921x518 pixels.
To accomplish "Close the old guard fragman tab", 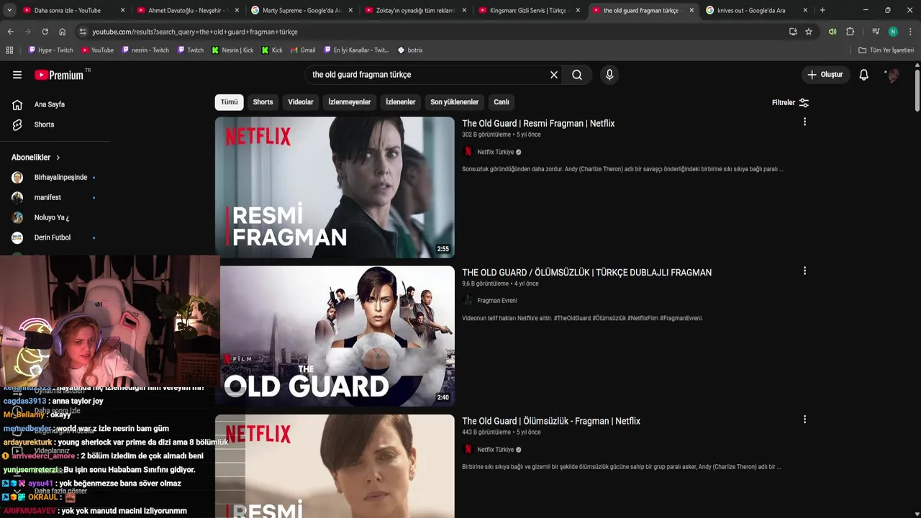I will (x=691, y=10).
